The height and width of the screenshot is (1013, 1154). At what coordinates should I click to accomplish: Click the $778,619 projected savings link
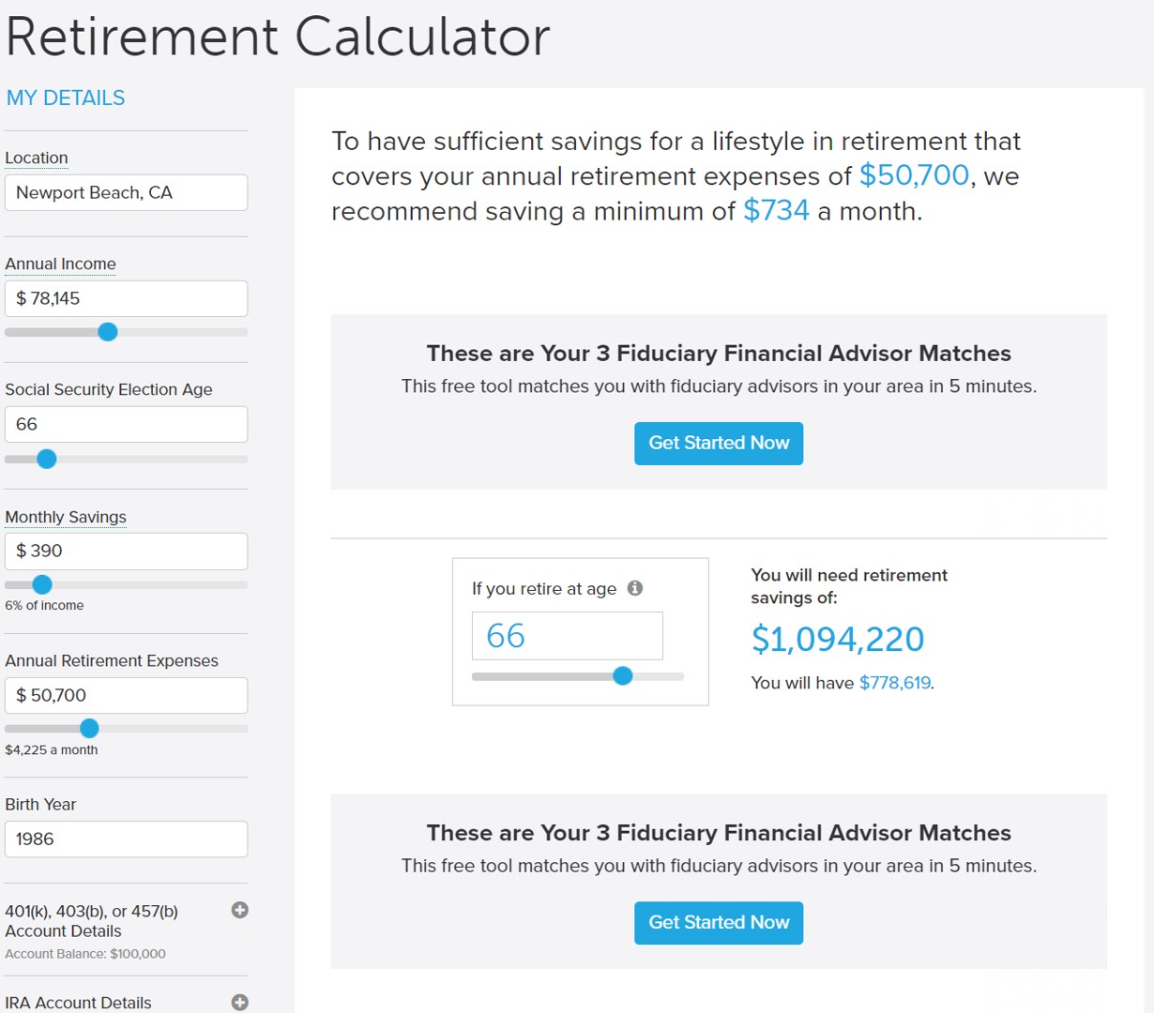(x=894, y=683)
